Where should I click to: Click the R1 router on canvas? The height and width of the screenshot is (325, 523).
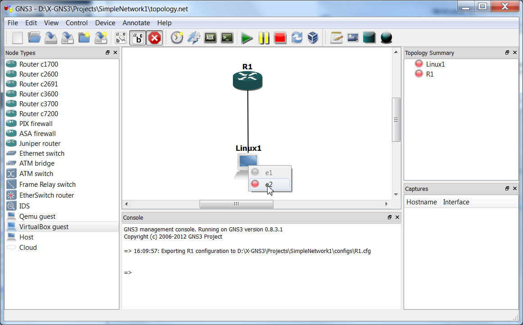[247, 80]
